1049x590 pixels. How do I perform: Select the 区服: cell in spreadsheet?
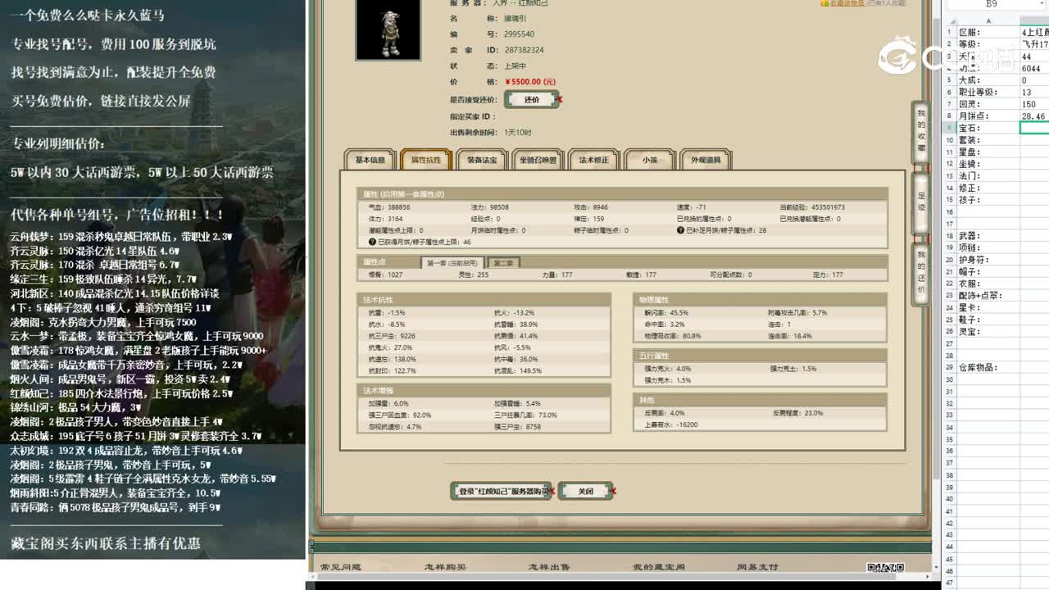(988, 33)
